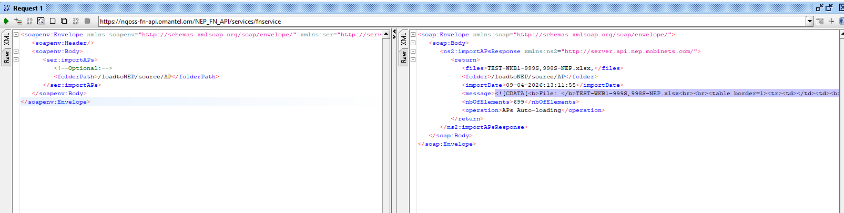Add this request to a TestCase
The width and height of the screenshot is (844, 213).
coord(18,21)
